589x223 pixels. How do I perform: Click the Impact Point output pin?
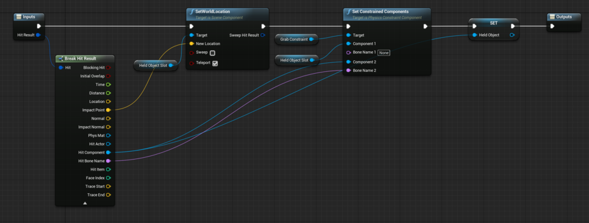[x=108, y=110]
